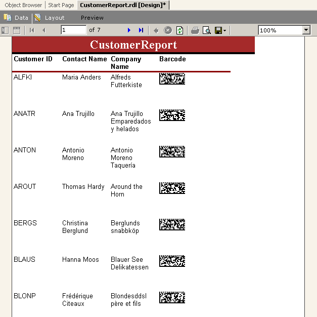Screen dimensions: 317x317
Task: Click the BERGS customer ID cell
Action: tap(25, 223)
